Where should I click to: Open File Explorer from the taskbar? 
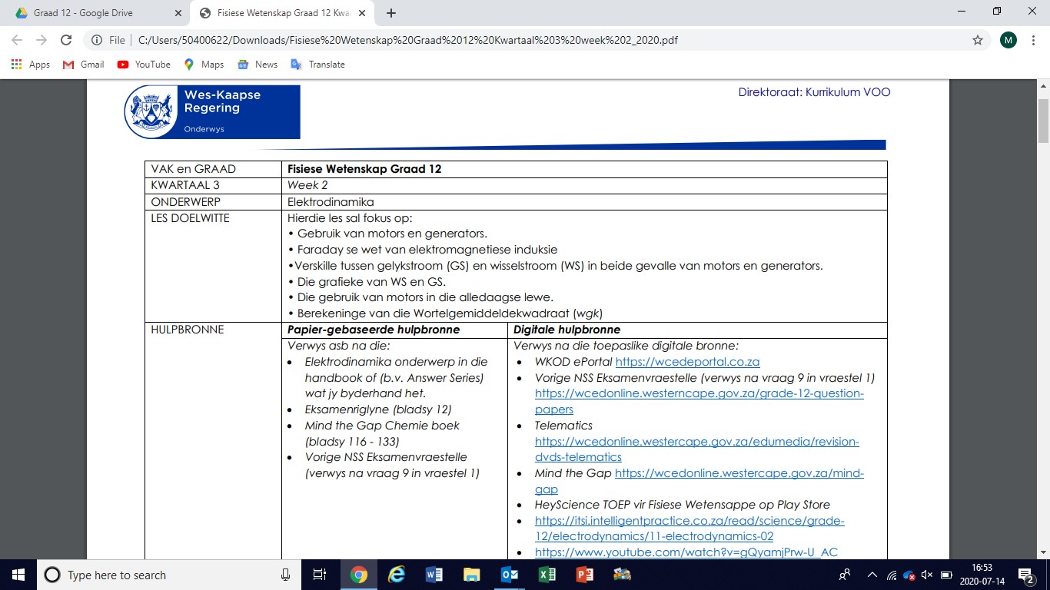click(471, 575)
